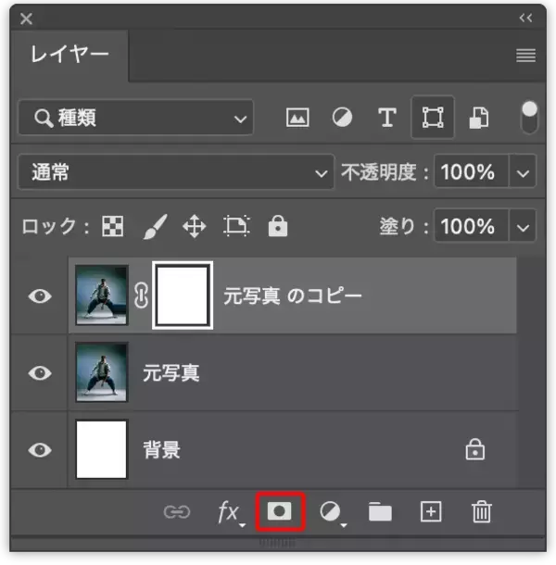Image resolution: width=556 pixels, height=565 pixels.
Task: Click the adjustment layer filter icon
Action: tap(342, 118)
